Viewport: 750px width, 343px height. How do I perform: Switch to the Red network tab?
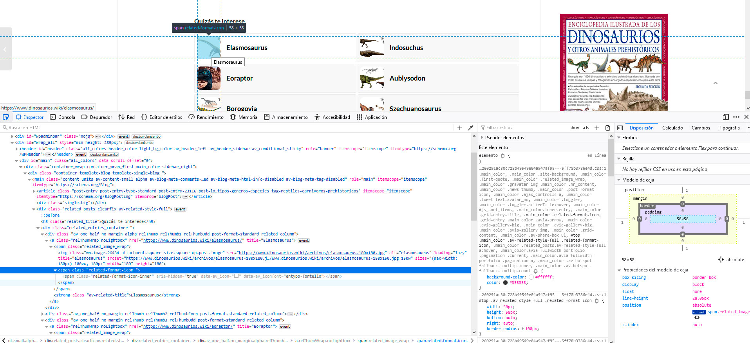click(127, 117)
